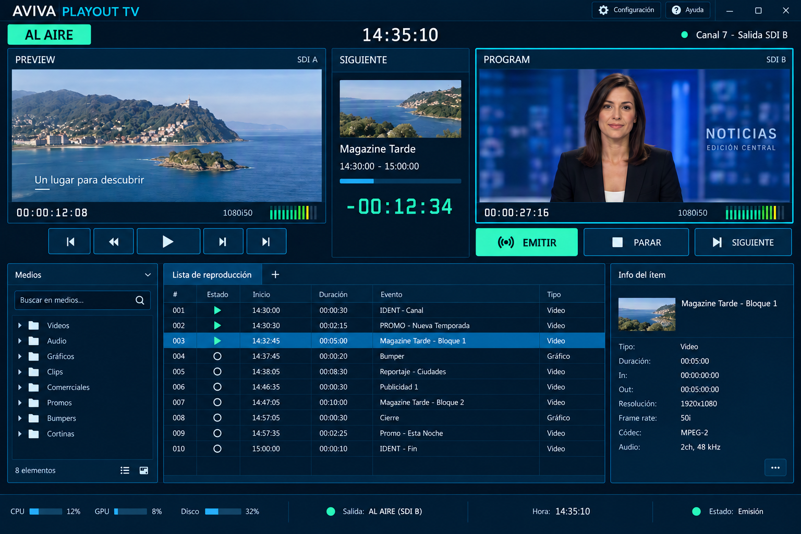Screen dimensions: 801x534
Task: Click the Magazine Tarde progress bar
Action: [x=400, y=181]
